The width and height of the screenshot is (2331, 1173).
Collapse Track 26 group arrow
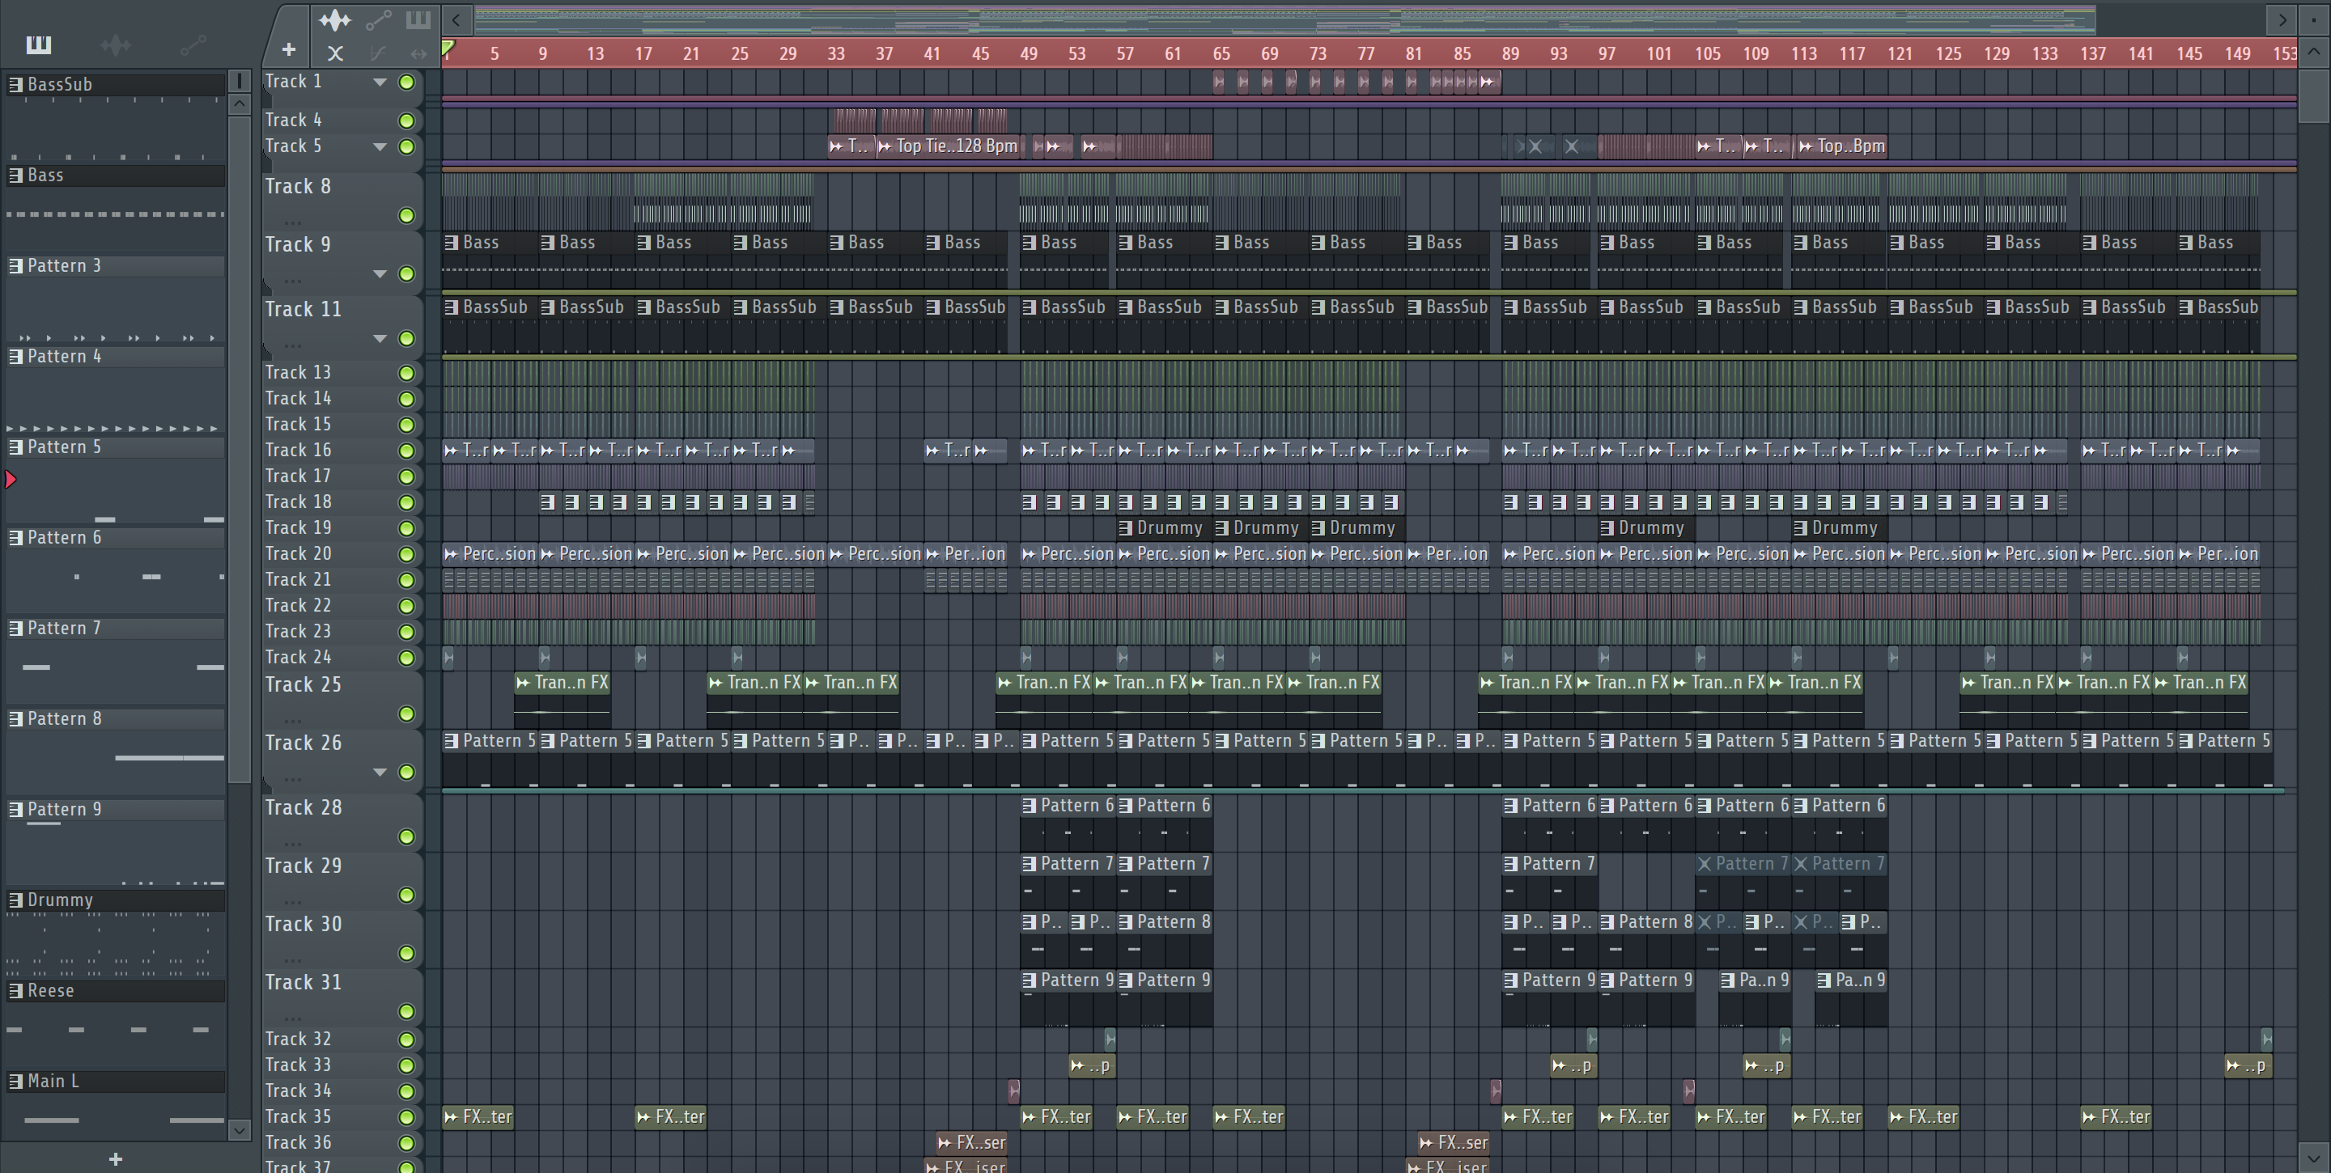coord(380,773)
